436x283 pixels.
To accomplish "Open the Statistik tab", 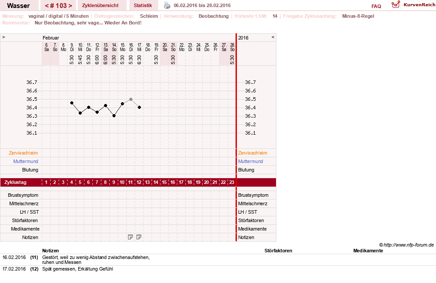I will click(143, 6).
